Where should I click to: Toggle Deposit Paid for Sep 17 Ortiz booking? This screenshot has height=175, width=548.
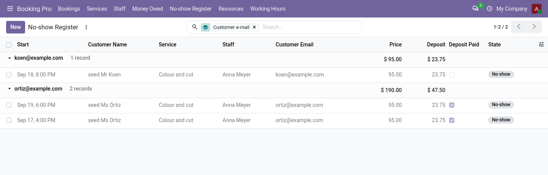pyautogui.click(x=452, y=120)
